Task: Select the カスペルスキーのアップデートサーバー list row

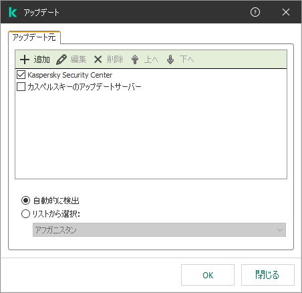Action: point(151,86)
